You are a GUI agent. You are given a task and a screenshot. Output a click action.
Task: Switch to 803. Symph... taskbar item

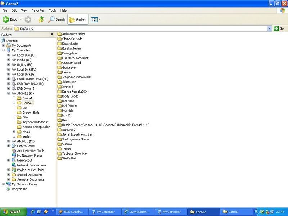72,212
